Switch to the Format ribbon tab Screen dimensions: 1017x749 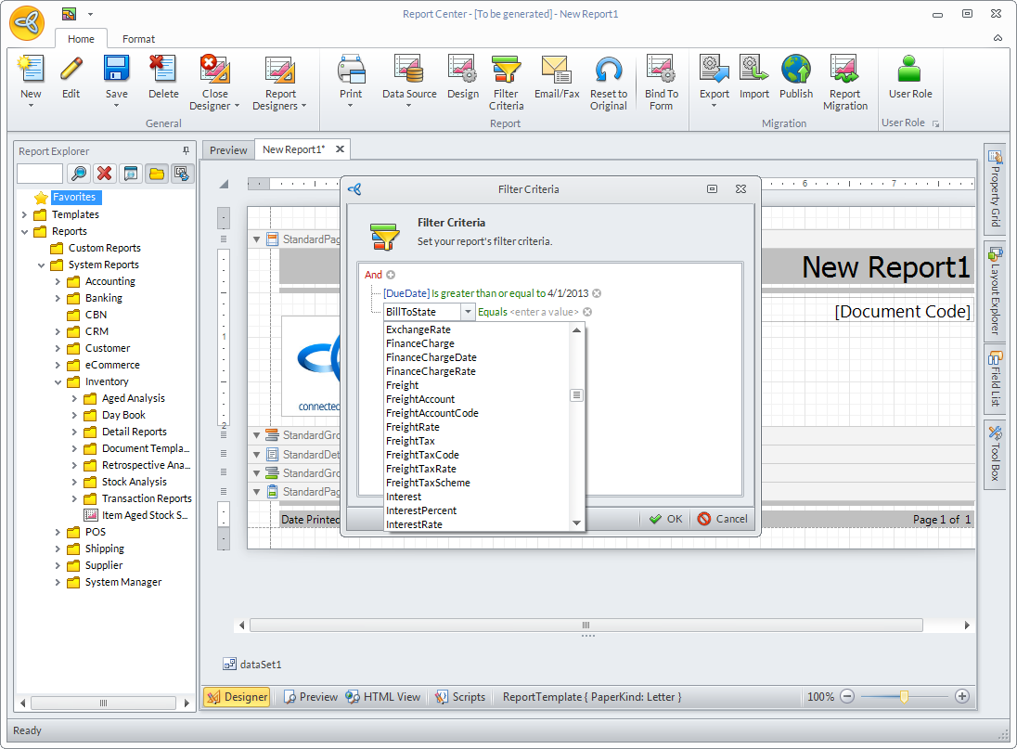[139, 39]
